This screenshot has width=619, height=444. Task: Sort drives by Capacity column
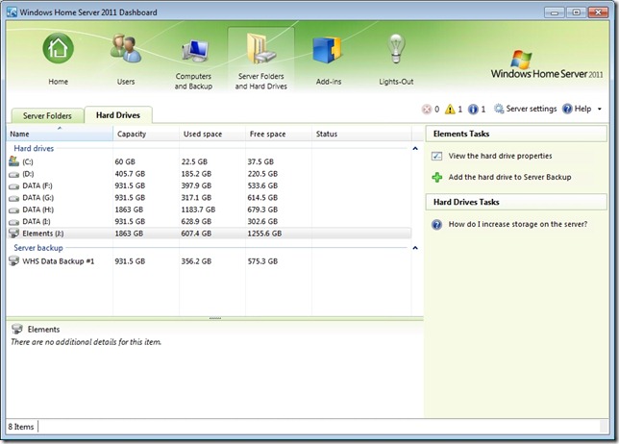point(131,134)
